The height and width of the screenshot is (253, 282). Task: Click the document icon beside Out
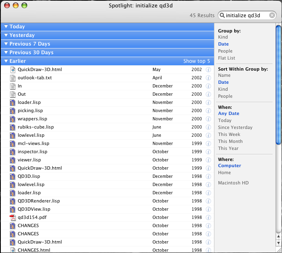[x=13, y=94]
